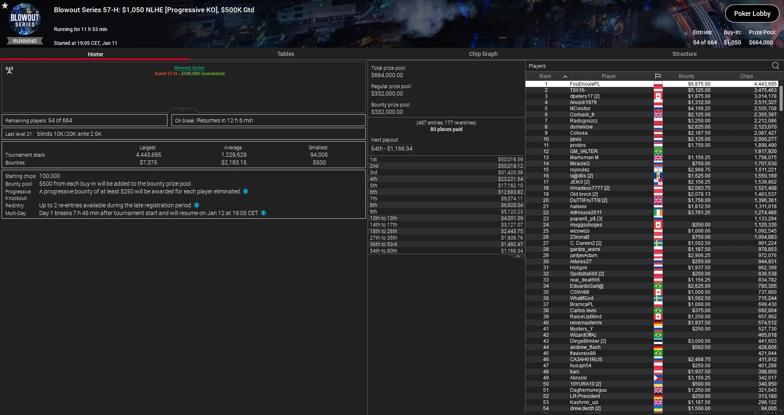Click On break resumes timer box
This screenshot has height=415, width=784.
click(x=268, y=120)
